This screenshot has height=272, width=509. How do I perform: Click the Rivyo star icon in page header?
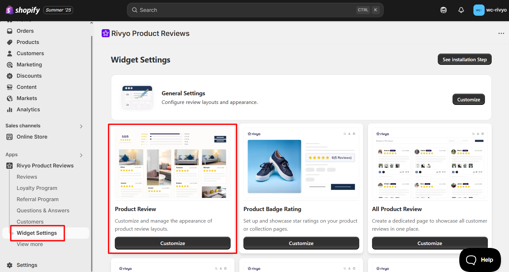coord(106,33)
